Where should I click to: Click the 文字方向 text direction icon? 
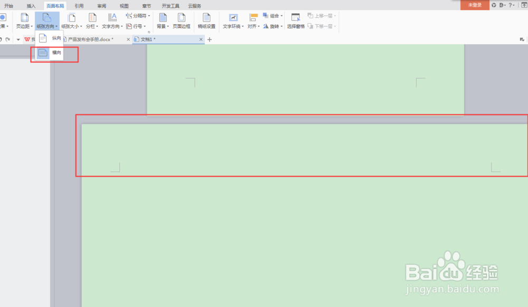pos(112,17)
